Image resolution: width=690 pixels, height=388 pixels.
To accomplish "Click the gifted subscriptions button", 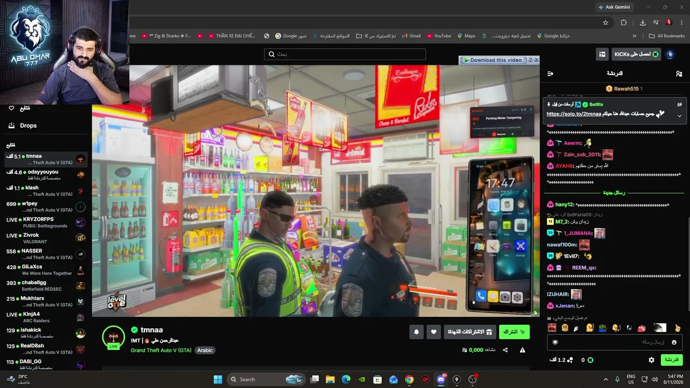I will tap(470, 332).
